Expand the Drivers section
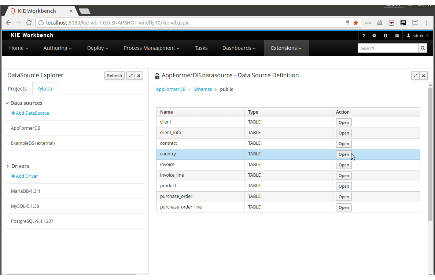Screen dimensions: 435x280 pyautogui.click(x=7, y=166)
